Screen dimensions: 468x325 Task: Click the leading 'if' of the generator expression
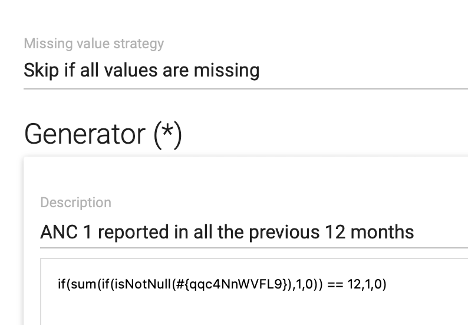point(61,284)
